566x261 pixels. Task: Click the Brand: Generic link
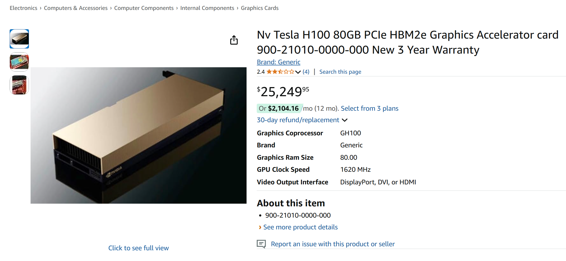coord(278,62)
